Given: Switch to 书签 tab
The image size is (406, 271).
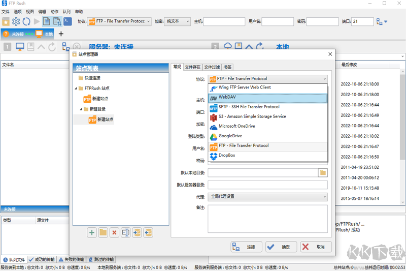Looking at the screenshot, I should point(227,67).
